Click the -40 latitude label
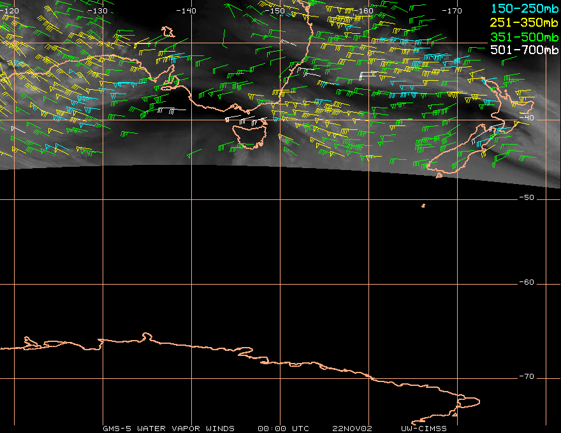 (527, 118)
